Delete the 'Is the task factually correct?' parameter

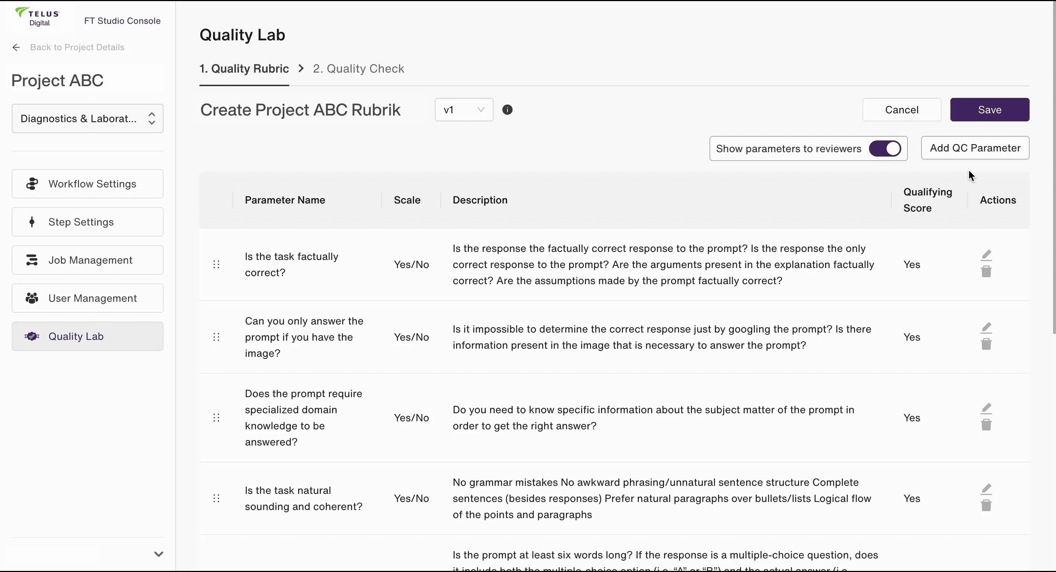pyautogui.click(x=986, y=271)
